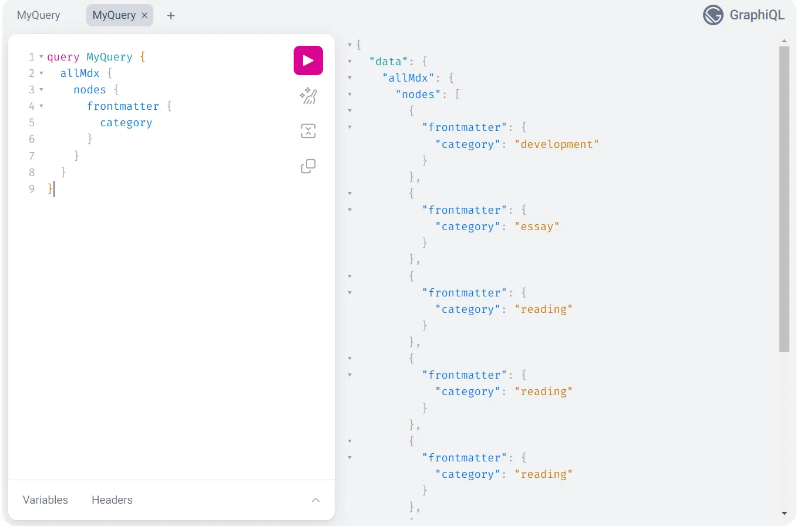Open the Headers editor

pos(112,500)
